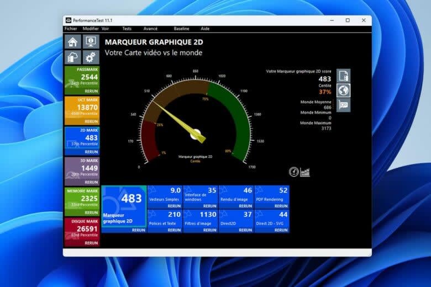This screenshot has height=287, width=431.
Task: Rerun the Vecteurs Simples test
Action: (x=174, y=206)
